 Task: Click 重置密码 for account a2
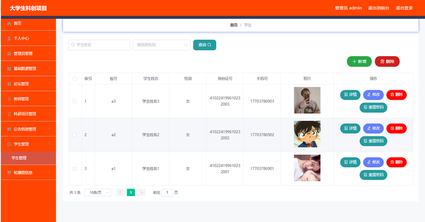click(x=373, y=141)
